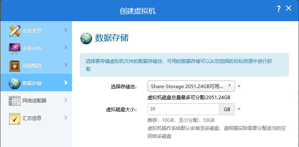Click the note starting 虚拟机操作系统默认安装至该磁盘
This screenshot has width=299, height=147.
[x=217, y=132]
